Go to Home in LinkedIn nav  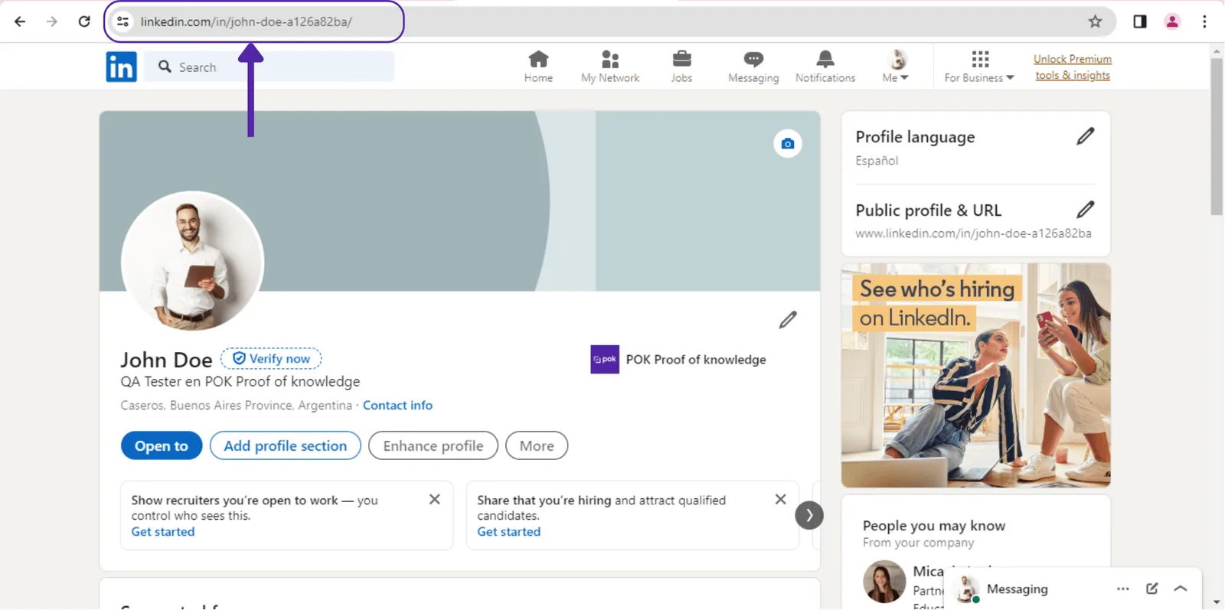click(538, 67)
